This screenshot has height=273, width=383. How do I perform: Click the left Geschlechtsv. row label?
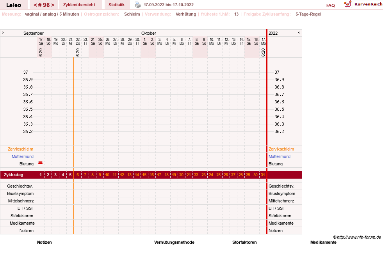point(20,186)
